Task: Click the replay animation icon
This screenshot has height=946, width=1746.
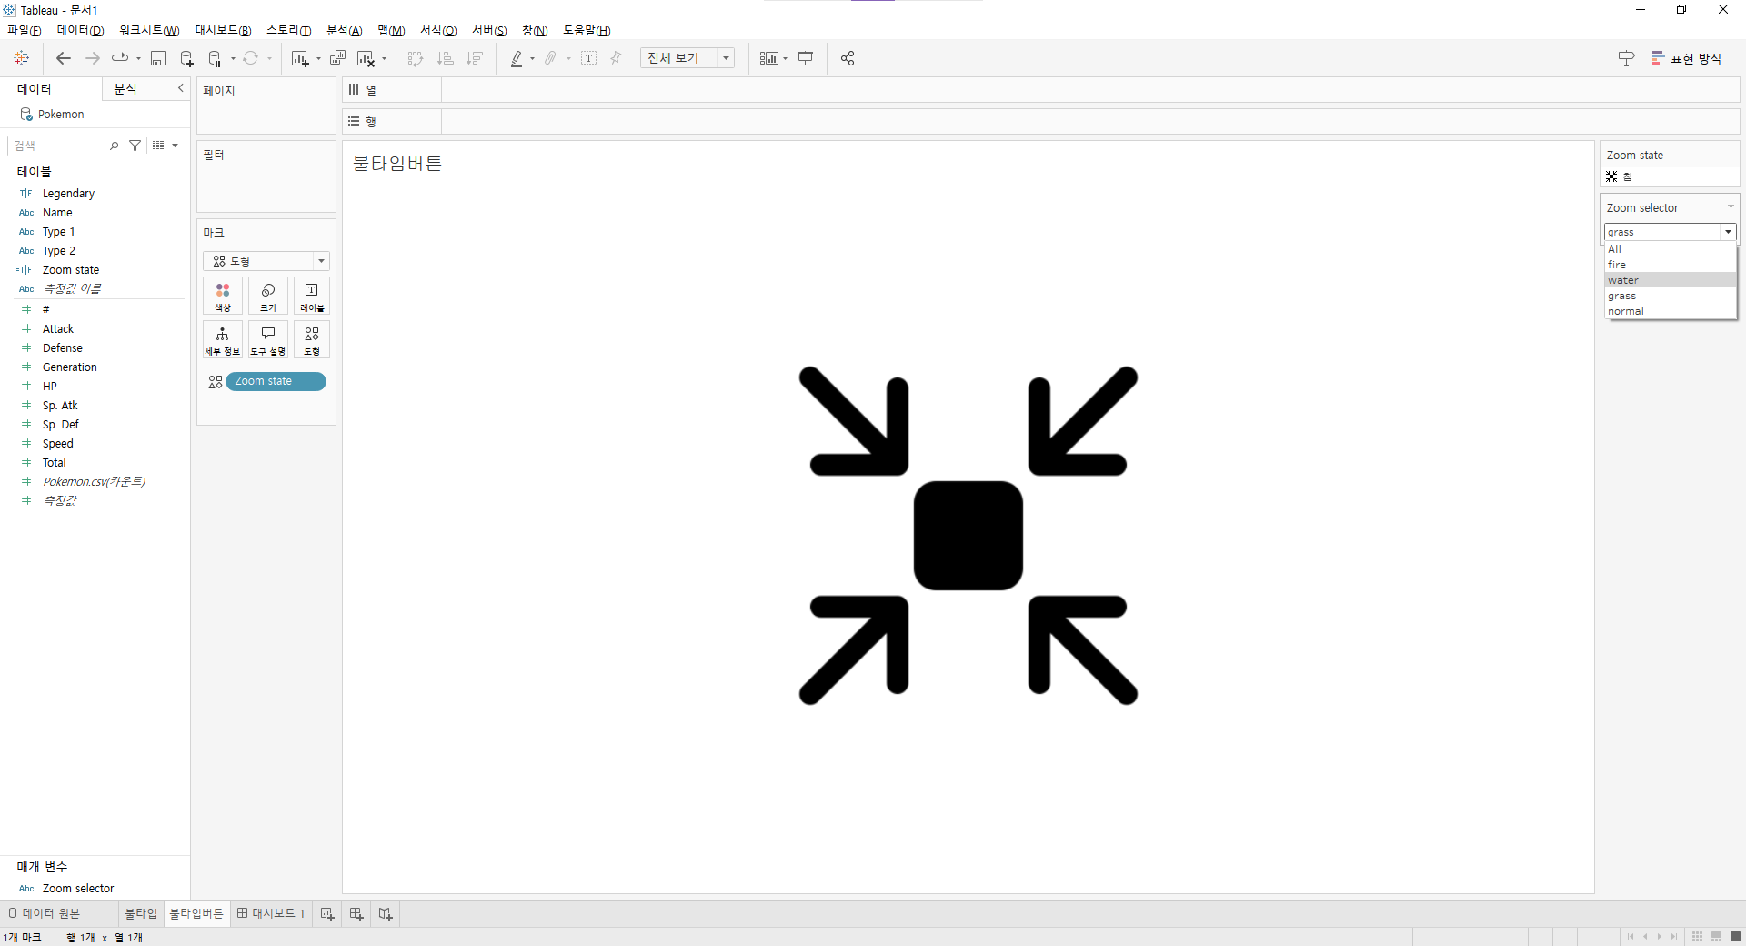Action: pos(120,58)
